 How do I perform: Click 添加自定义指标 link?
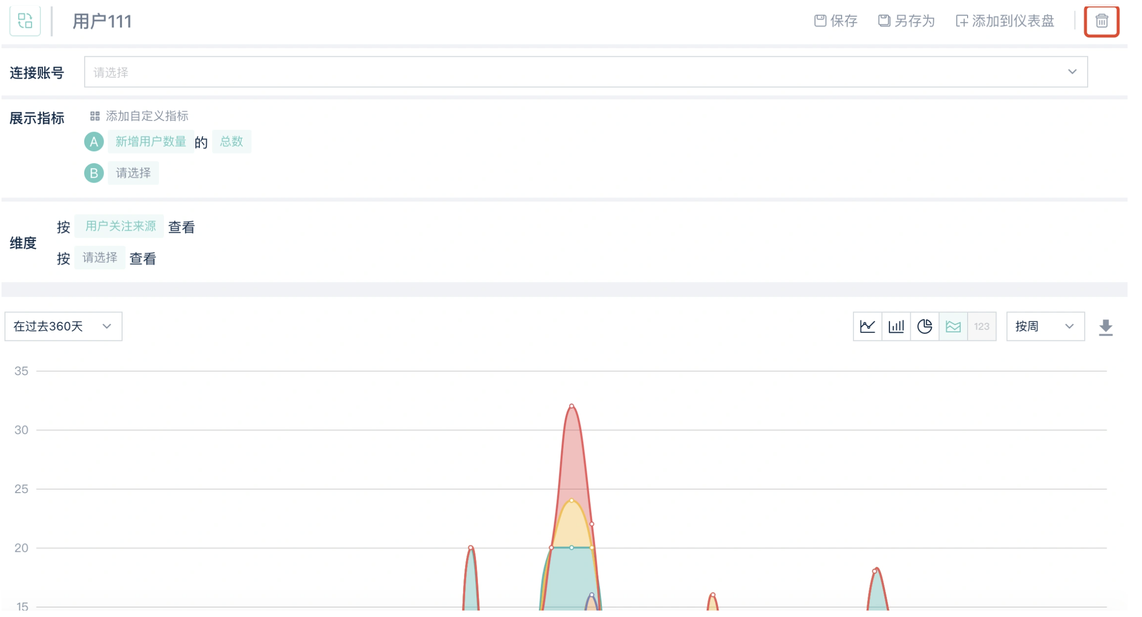pos(147,116)
